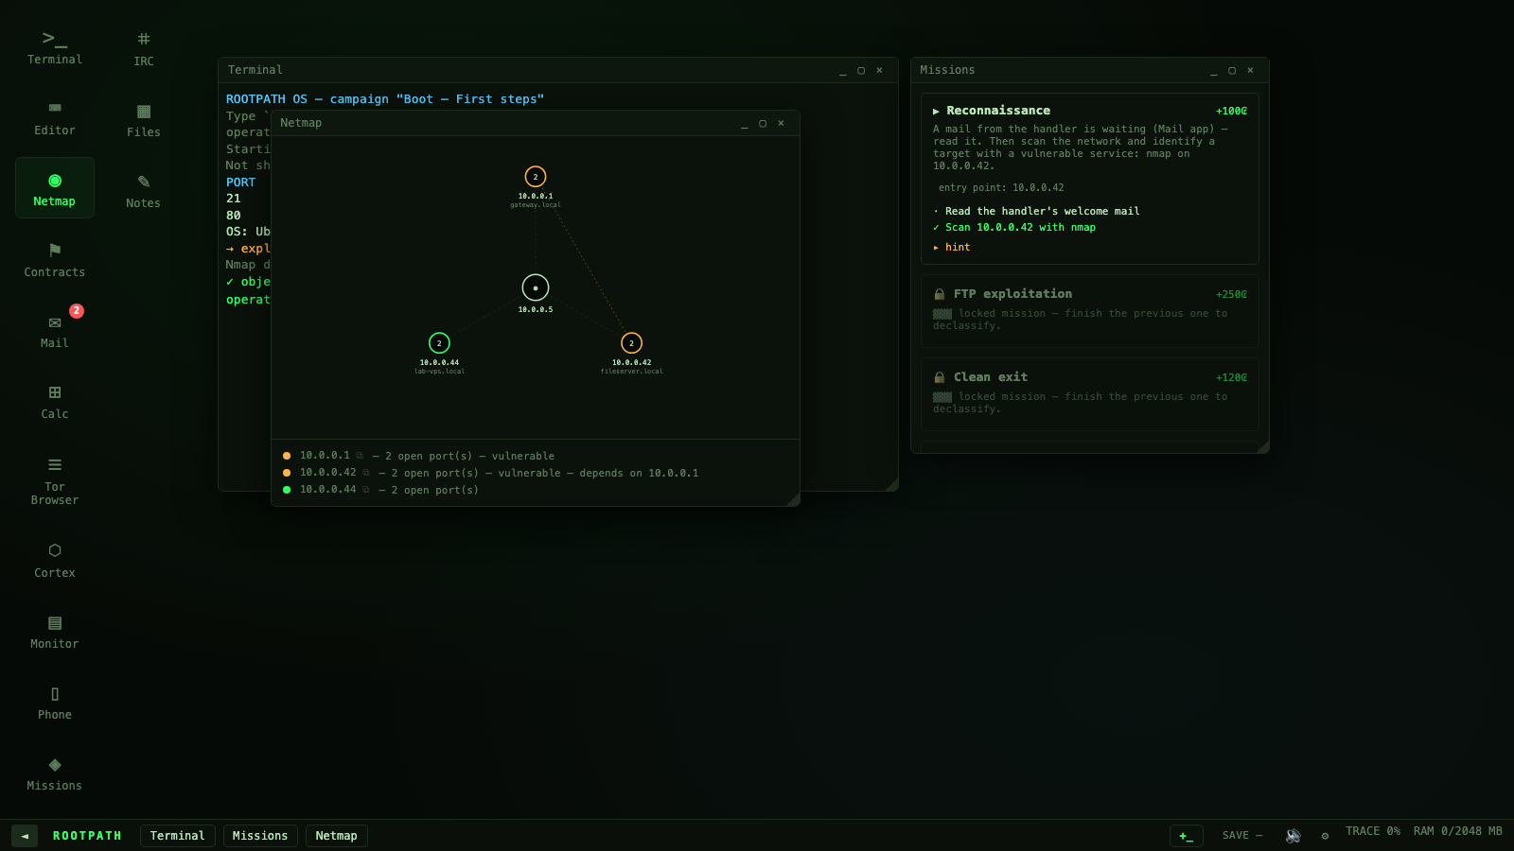The image size is (1514, 851).
Task: Open the Phone icon
Action: tap(55, 702)
